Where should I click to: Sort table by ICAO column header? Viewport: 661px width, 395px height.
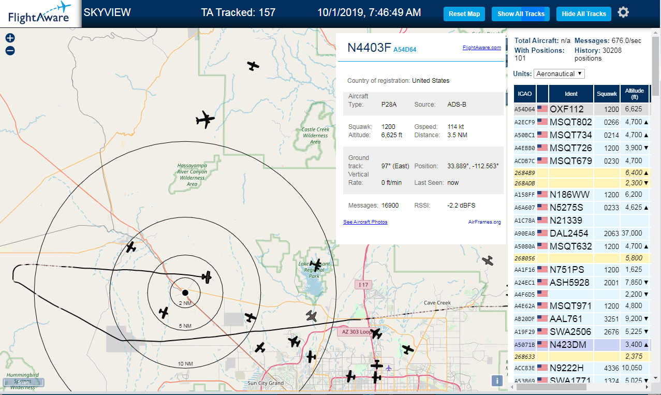coord(525,94)
